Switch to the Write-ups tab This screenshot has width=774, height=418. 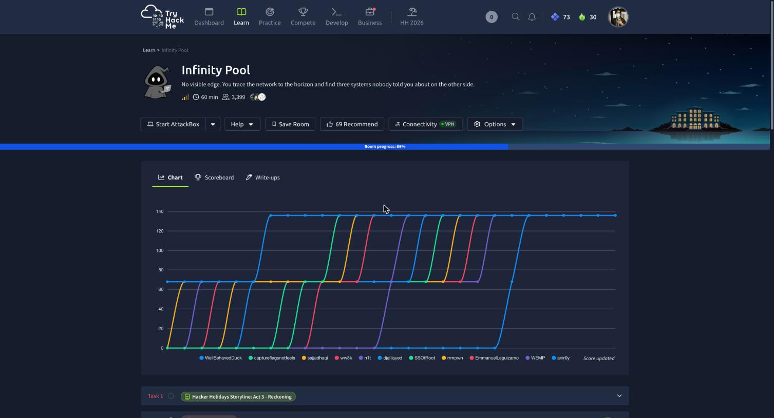pyautogui.click(x=262, y=177)
